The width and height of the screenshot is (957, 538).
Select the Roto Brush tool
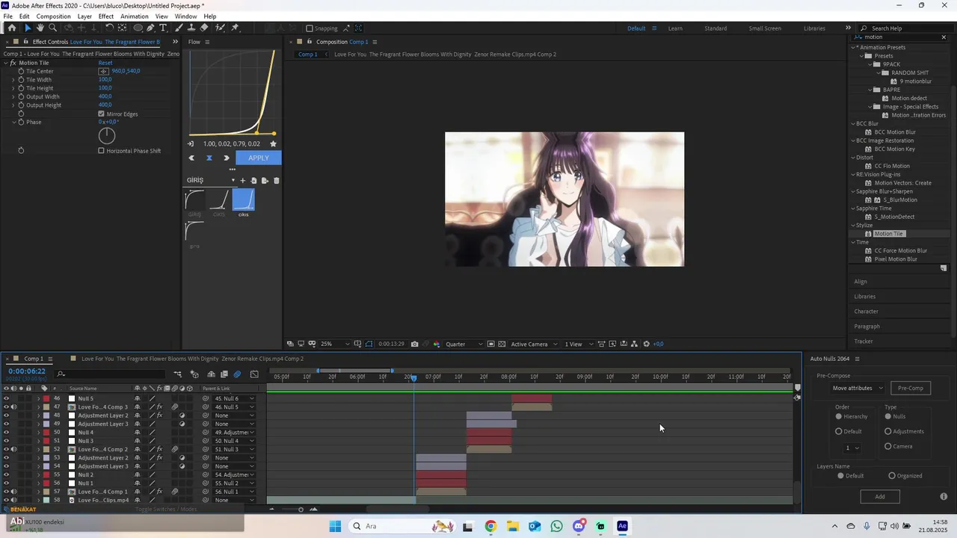pos(220,28)
